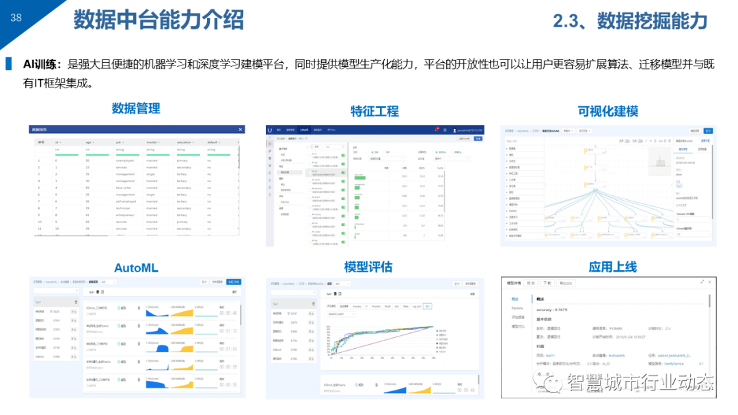Open the age column header dropdown
Viewport: 738px width, 415px height.
[x=94, y=143]
